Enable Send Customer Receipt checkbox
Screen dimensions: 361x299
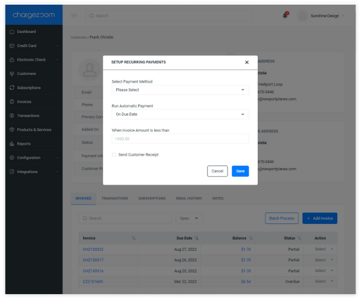(114, 155)
